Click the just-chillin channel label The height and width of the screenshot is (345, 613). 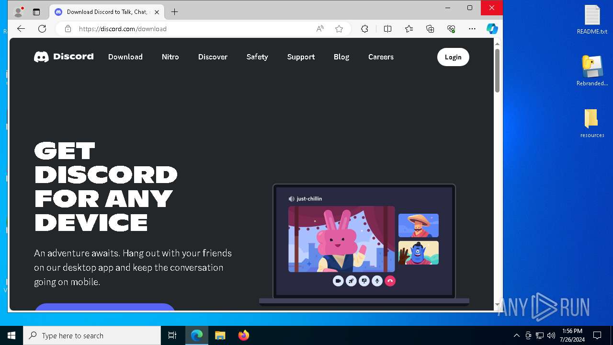click(x=309, y=199)
